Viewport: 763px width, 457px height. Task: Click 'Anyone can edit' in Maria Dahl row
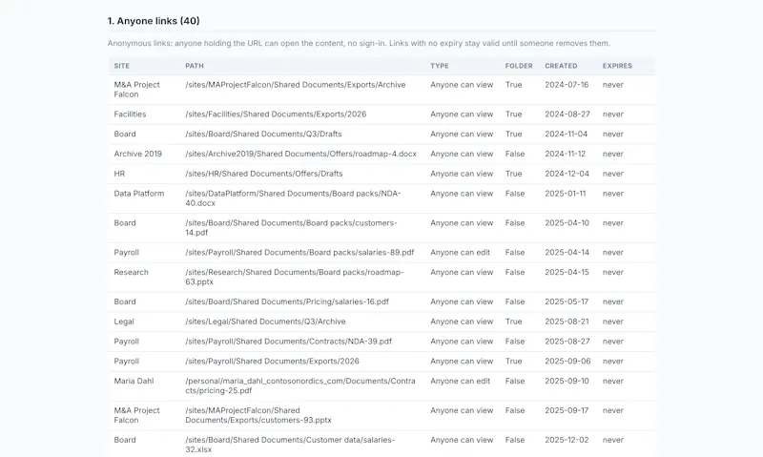tap(460, 381)
